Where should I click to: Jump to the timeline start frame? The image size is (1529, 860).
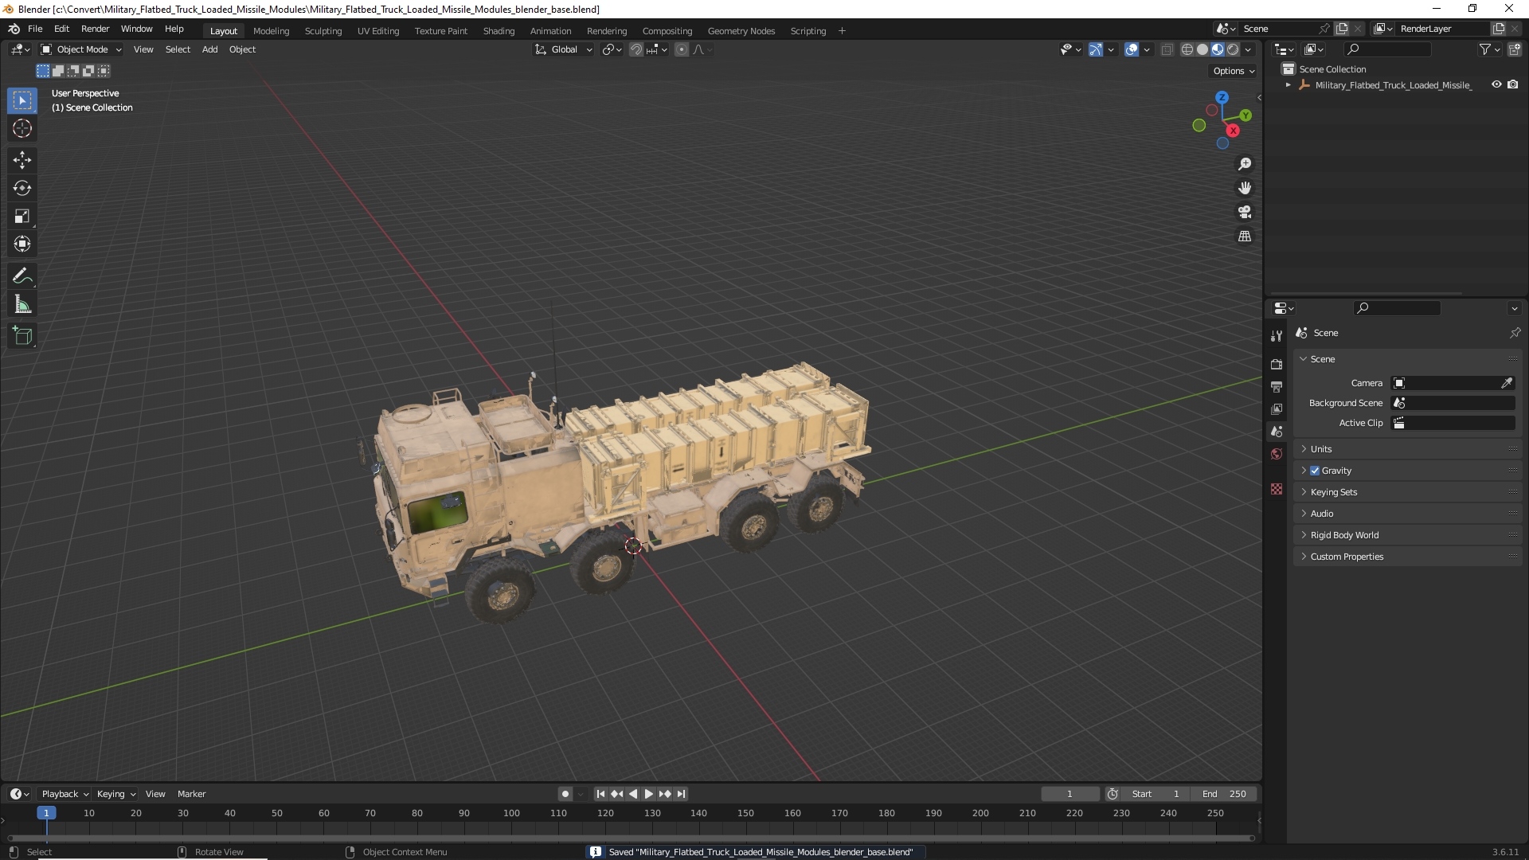[x=600, y=794]
